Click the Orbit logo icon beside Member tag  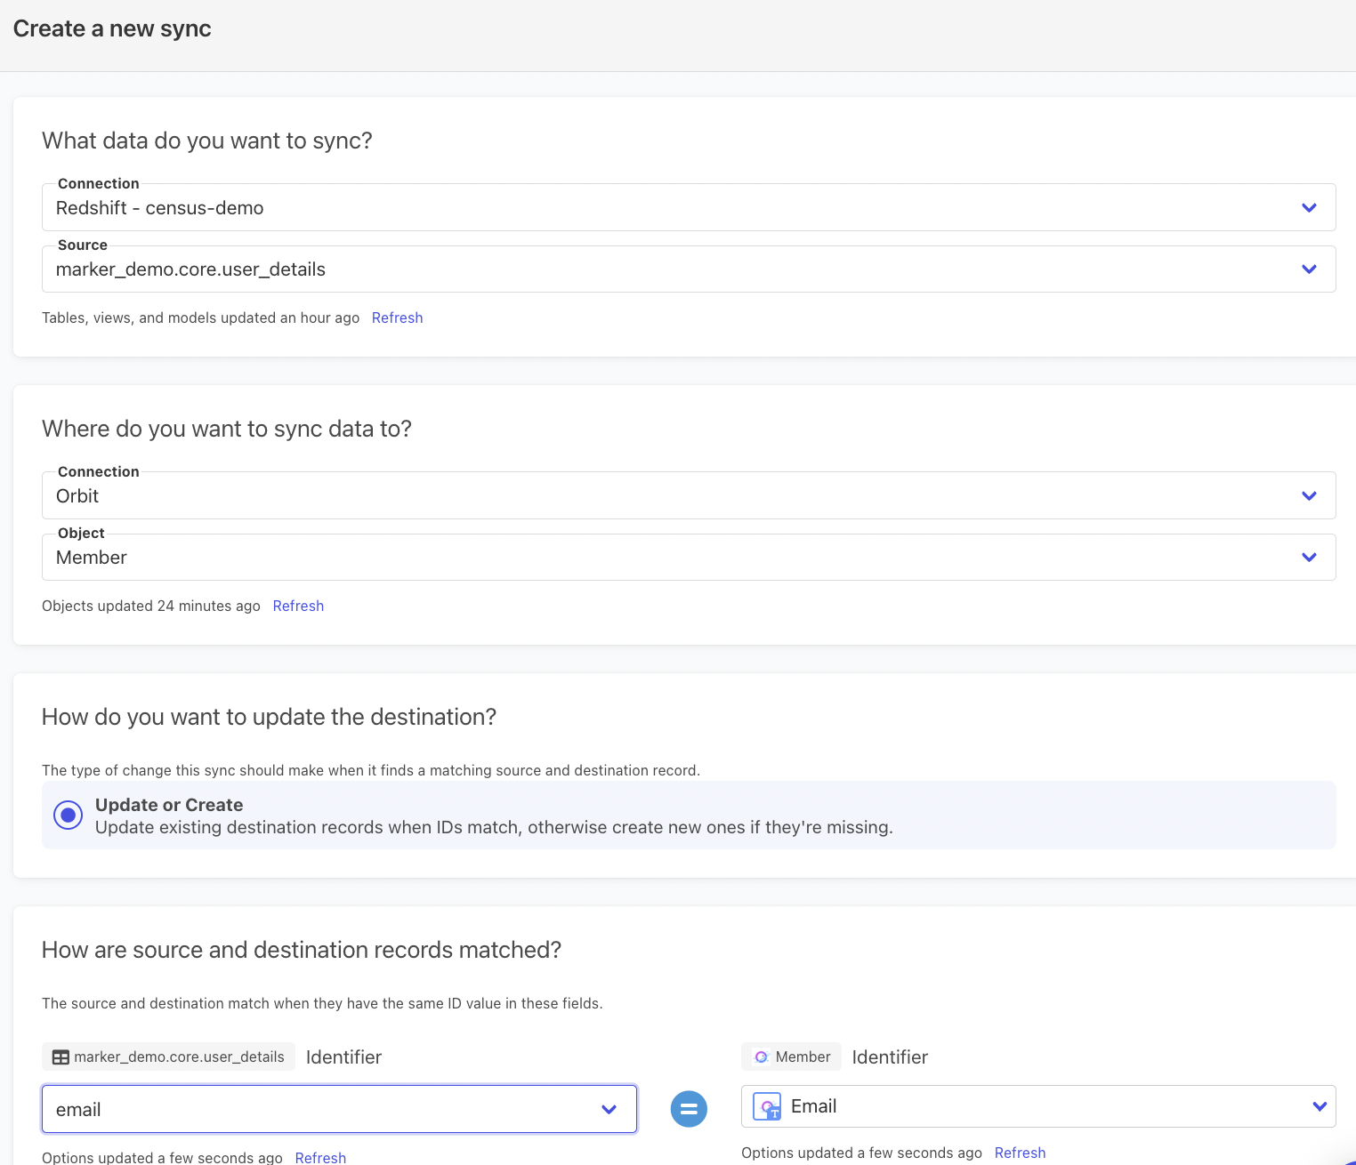pyautogui.click(x=761, y=1057)
